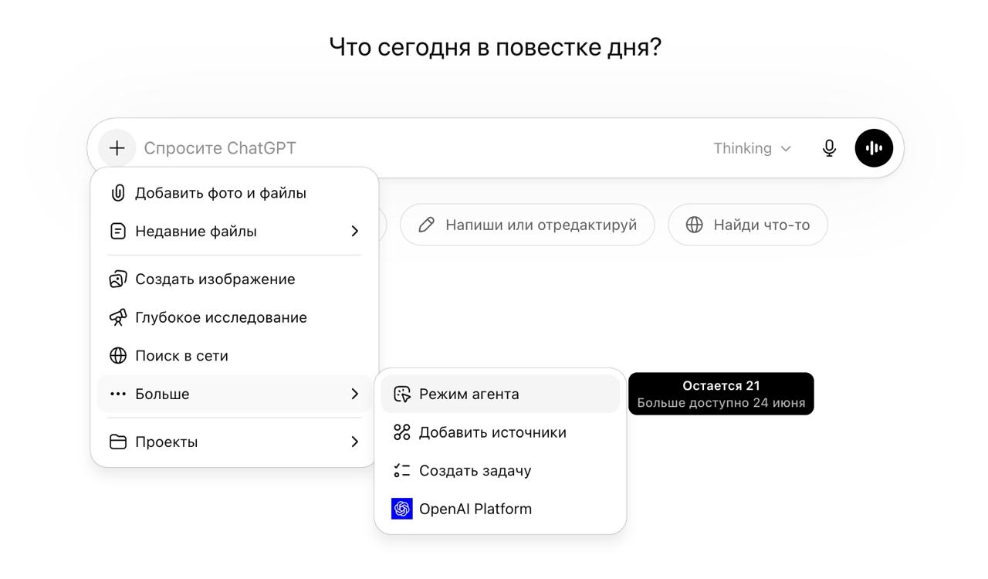Image resolution: width=988 pixels, height=579 pixels.
Task: Click the microphone dictation icon
Action: [x=829, y=148]
